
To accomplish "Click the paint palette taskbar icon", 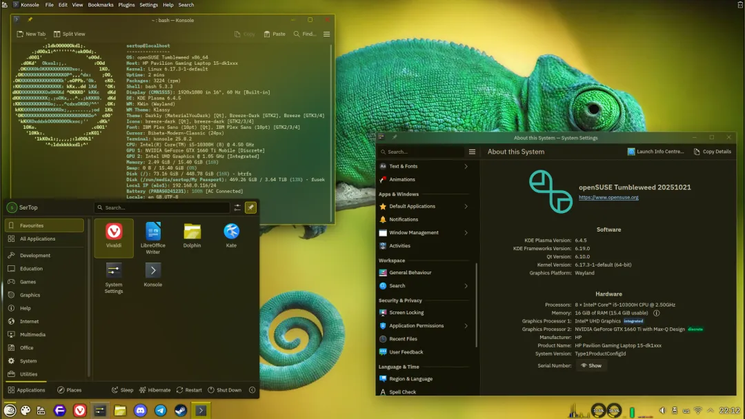I will [26, 410].
